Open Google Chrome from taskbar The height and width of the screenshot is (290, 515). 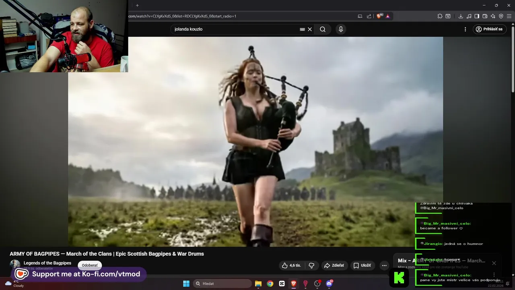[x=270, y=284]
